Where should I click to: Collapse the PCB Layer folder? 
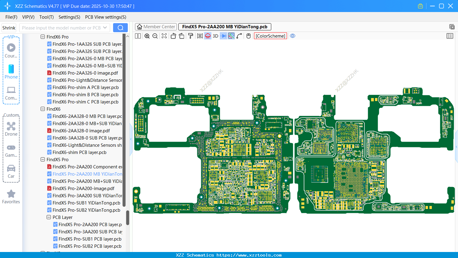click(x=49, y=217)
